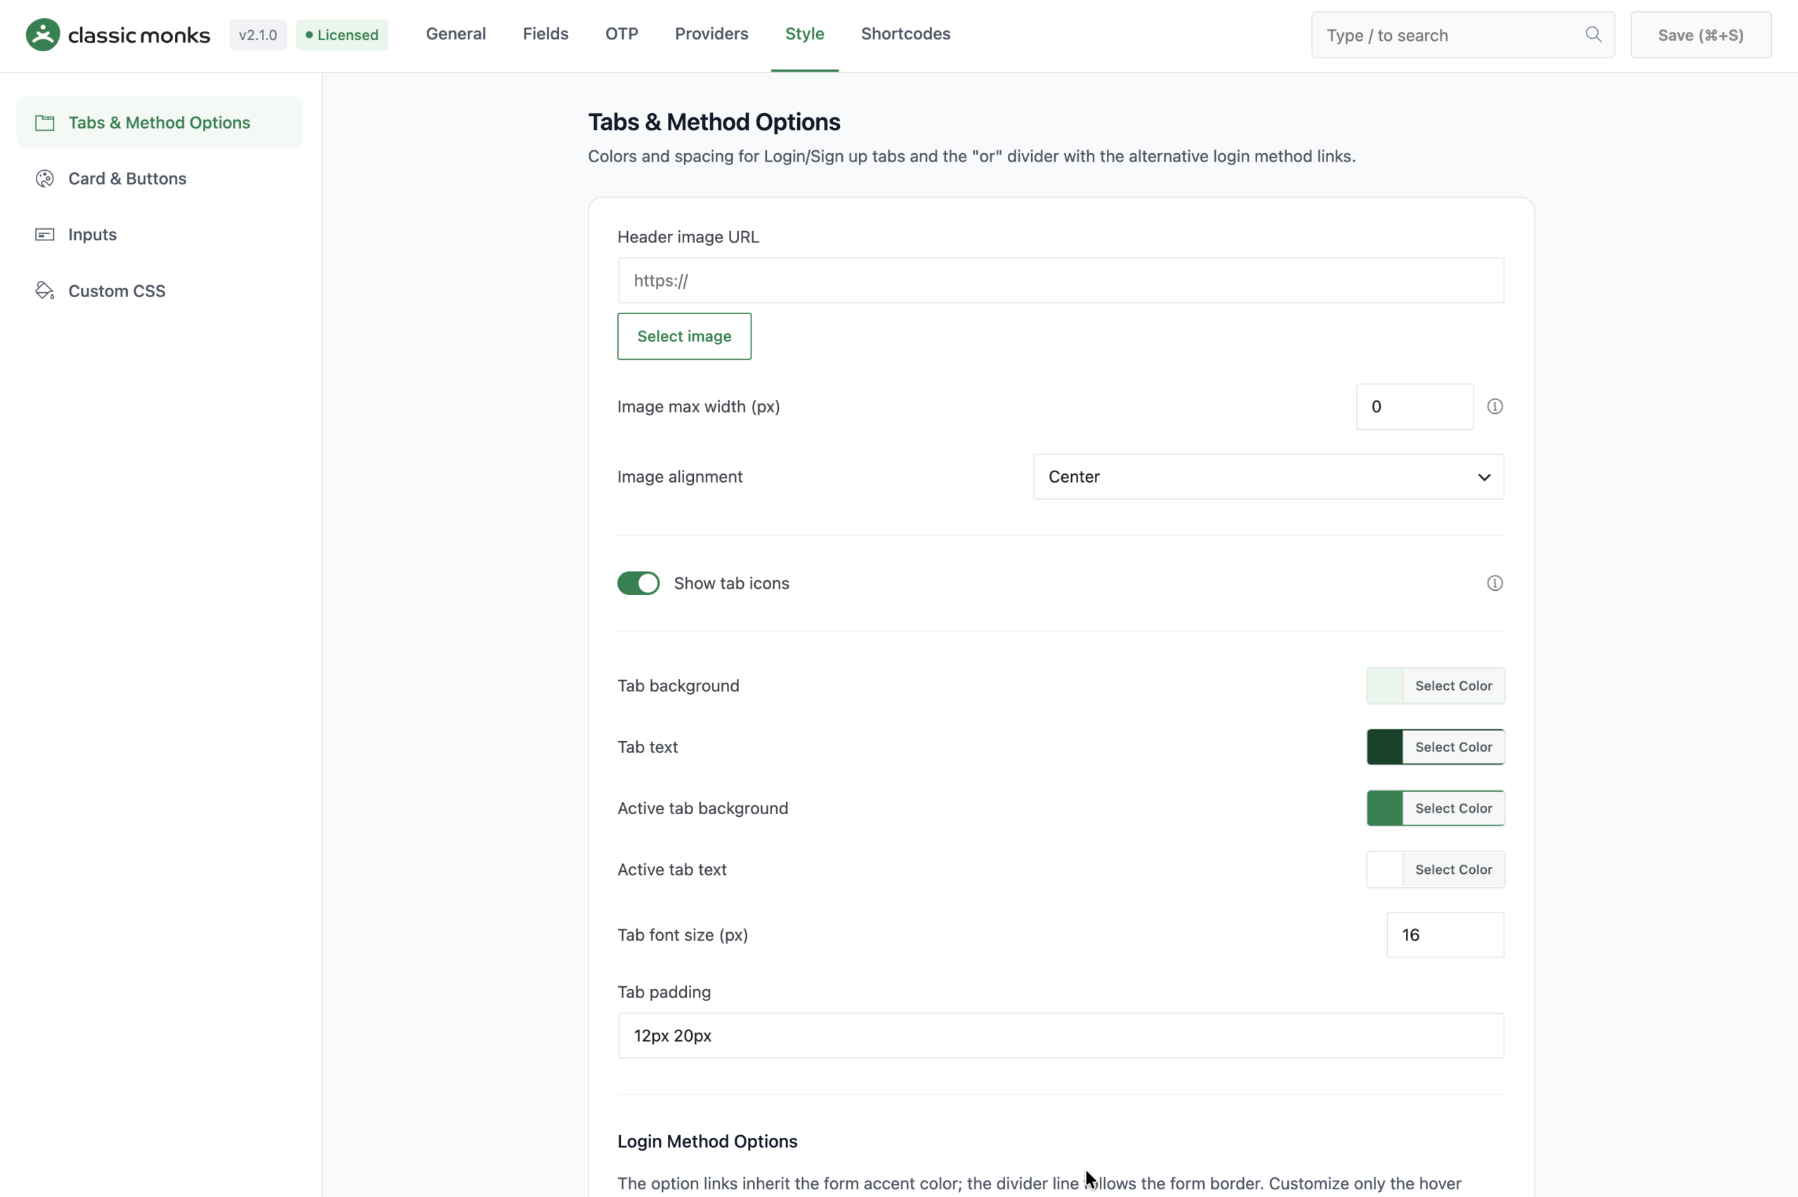Click the Card & Buttons palette icon
1798x1197 pixels.
[x=45, y=178]
